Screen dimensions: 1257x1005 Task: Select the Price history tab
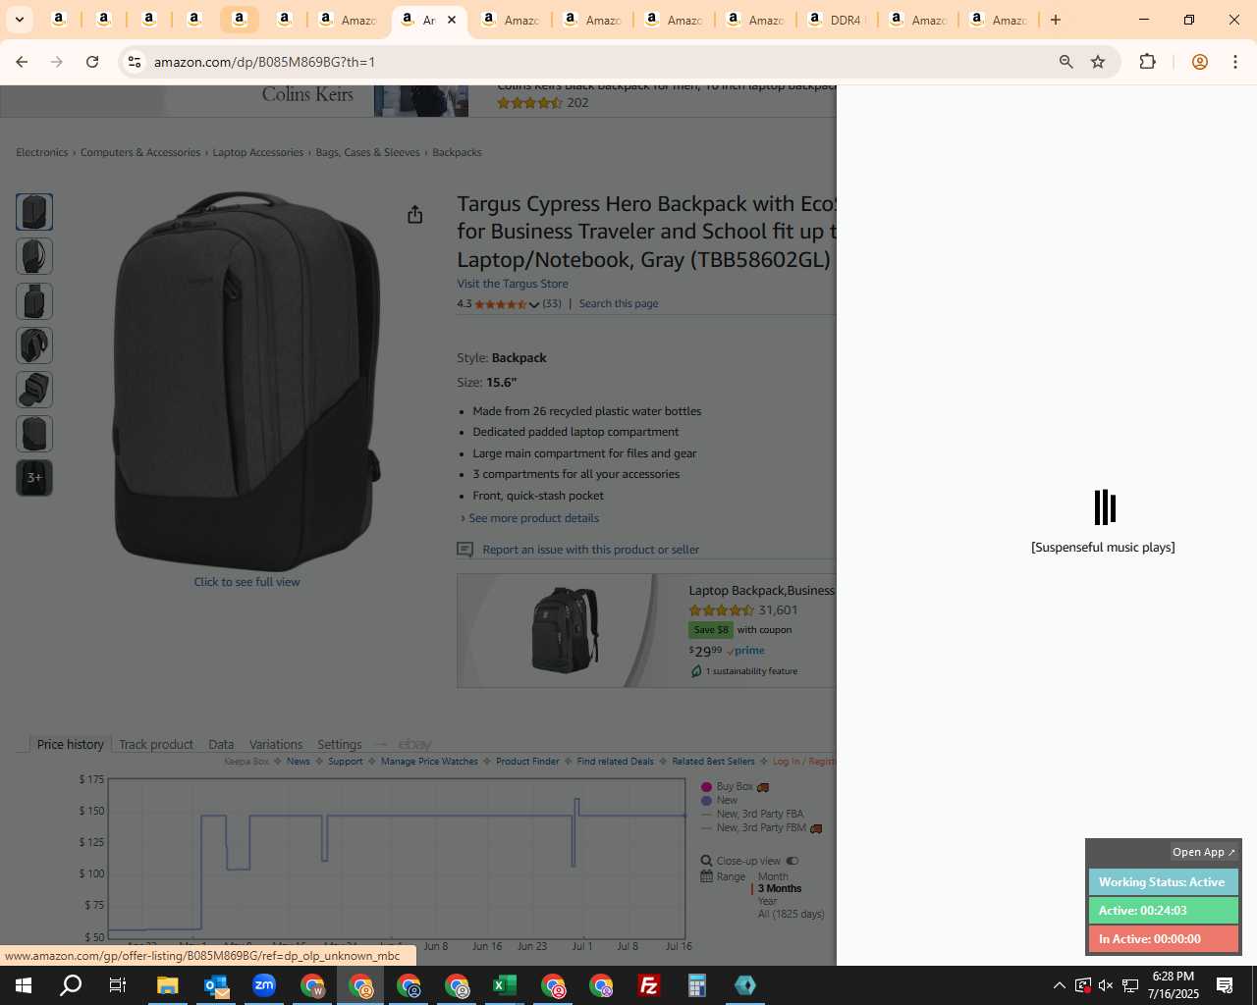tap(70, 744)
